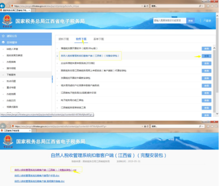Image resolution: width=219 pixels, height=186 pixels.
Task: Open a new tab in the bottom browser window
Action: pyautogui.click(x=34, y=131)
